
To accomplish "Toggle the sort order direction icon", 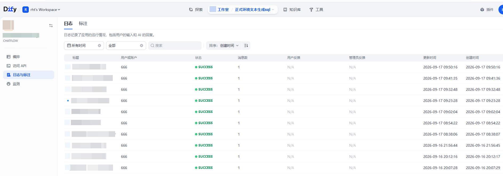I will (246, 46).
